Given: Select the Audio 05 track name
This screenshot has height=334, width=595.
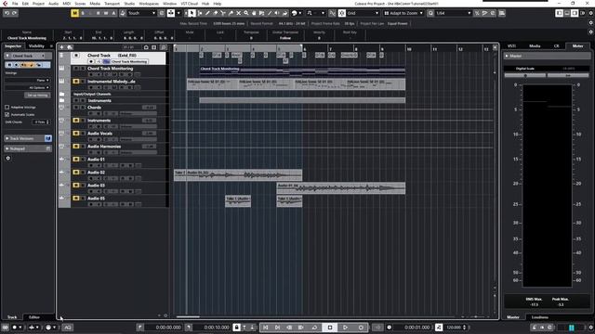Looking at the screenshot, I should pyautogui.click(x=96, y=198).
